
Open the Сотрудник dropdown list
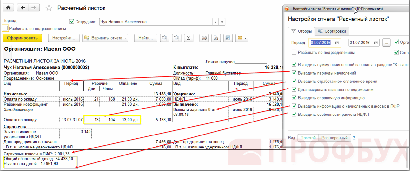click(216, 22)
